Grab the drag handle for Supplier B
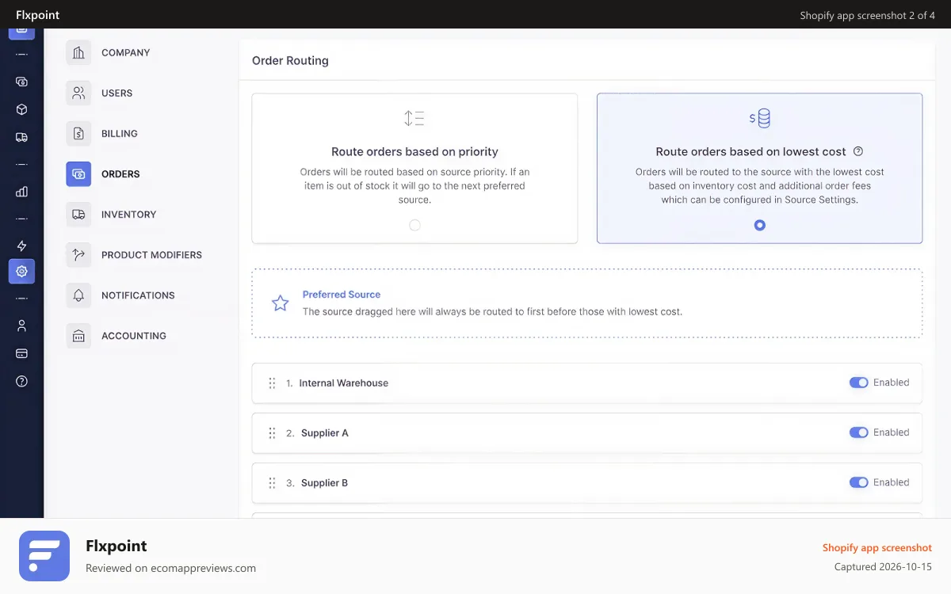The width and height of the screenshot is (951, 594). (x=272, y=483)
